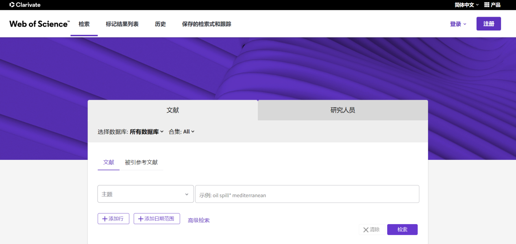The width and height of the screenshot is (516, 244).
Task: Open the 简体中文 language dropdown
Action: click(x=466, y=4)
